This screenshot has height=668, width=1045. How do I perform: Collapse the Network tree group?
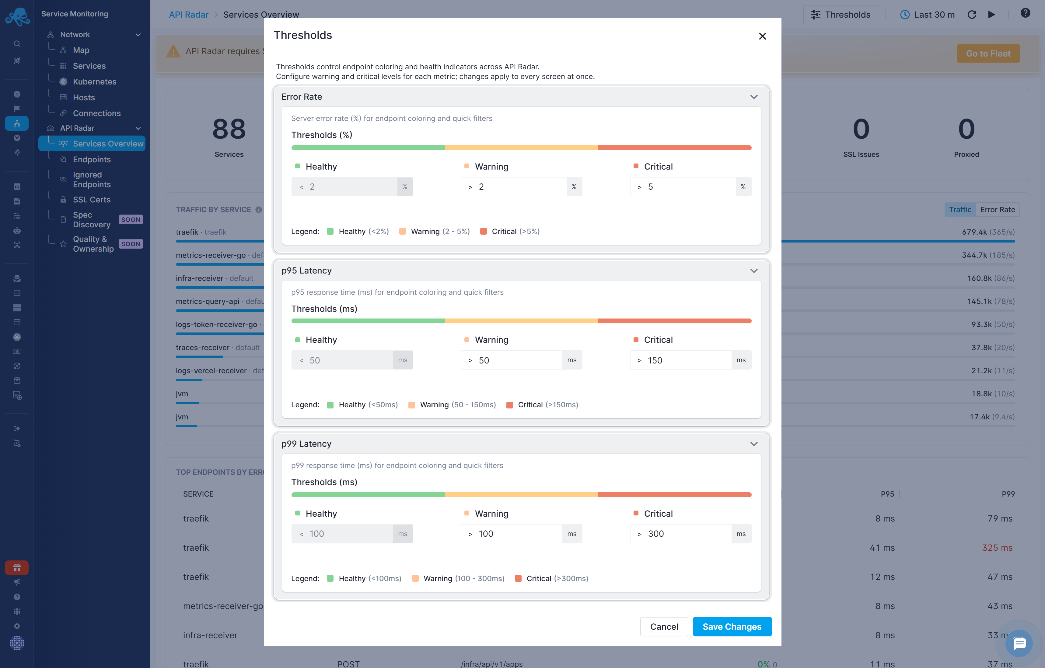[138, 34]
